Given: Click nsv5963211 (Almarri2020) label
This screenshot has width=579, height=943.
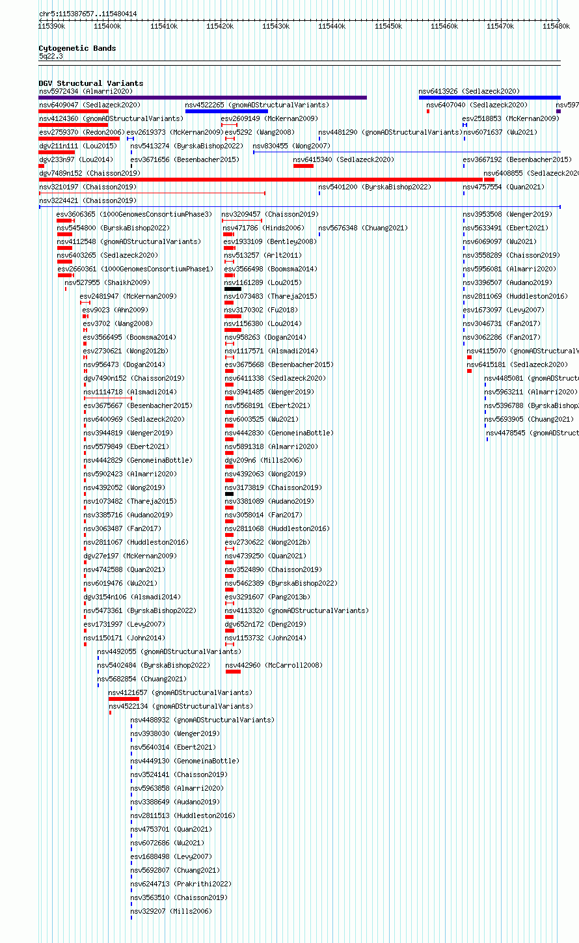Looking at the screenshot, I should [531, 392].
